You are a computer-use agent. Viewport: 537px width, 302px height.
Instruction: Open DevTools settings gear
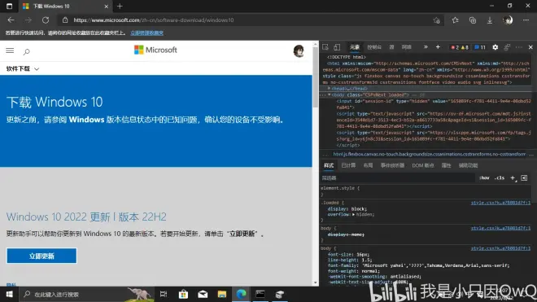496,47
